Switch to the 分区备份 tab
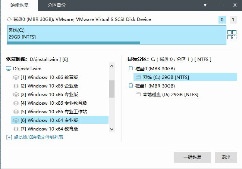This screenshot has width=242, height=169. [56, 5]
